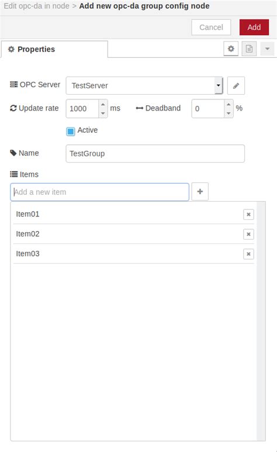Delete Item03 using its x icon
Screen dimensions: 277x452
(248, 254)
